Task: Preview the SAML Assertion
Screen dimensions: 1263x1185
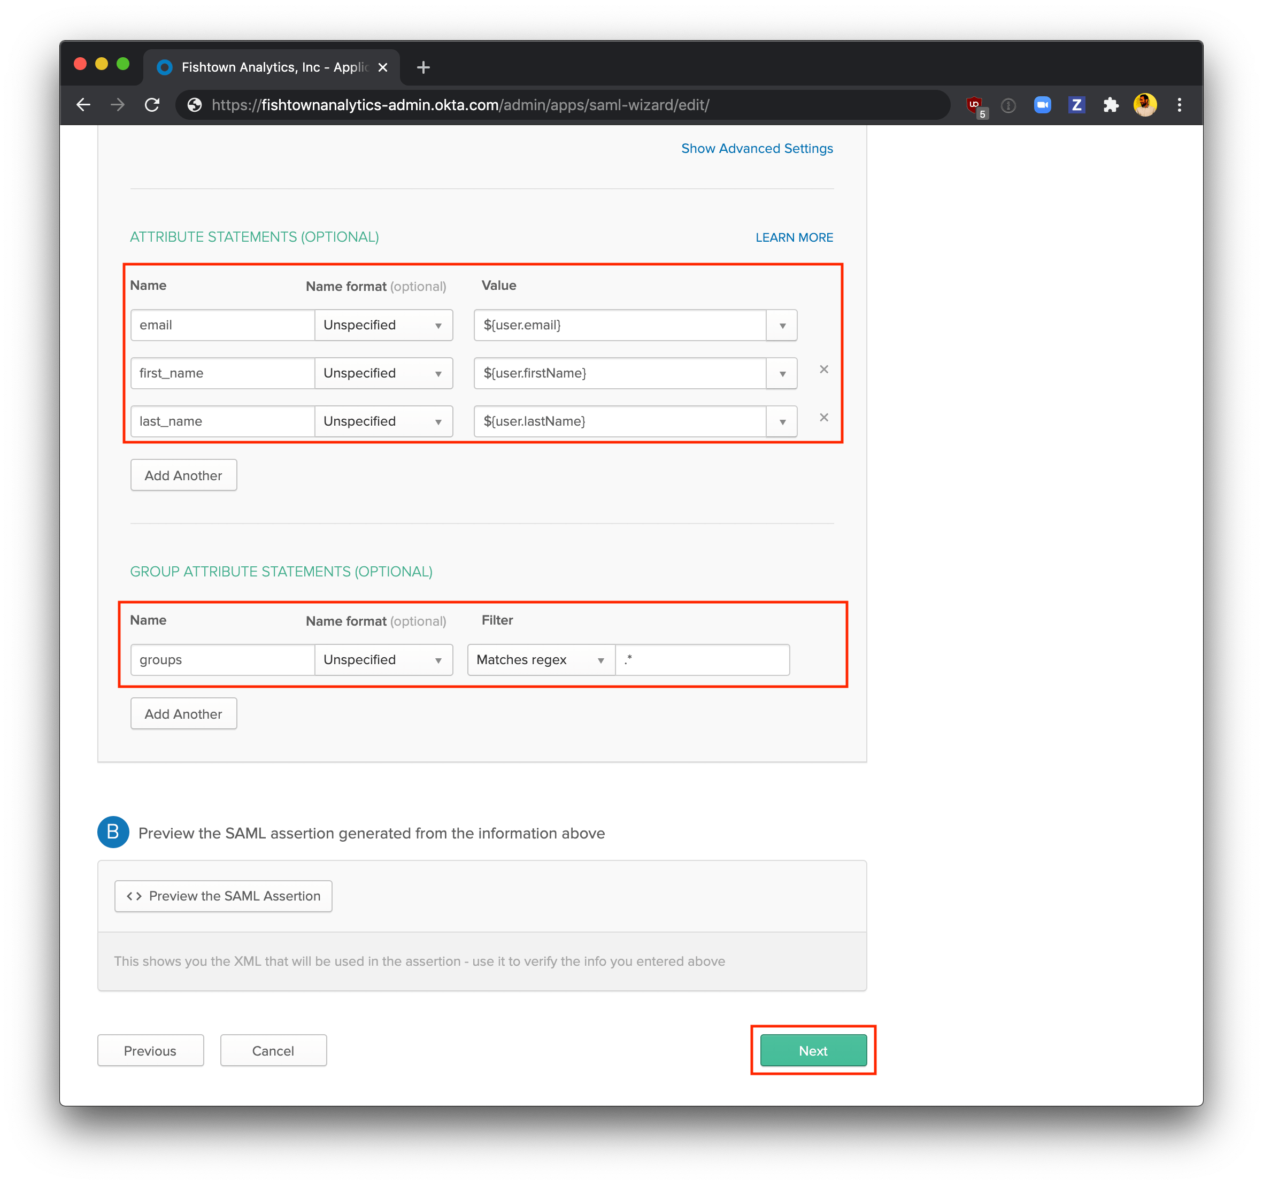Action: (x=222, y=896)
